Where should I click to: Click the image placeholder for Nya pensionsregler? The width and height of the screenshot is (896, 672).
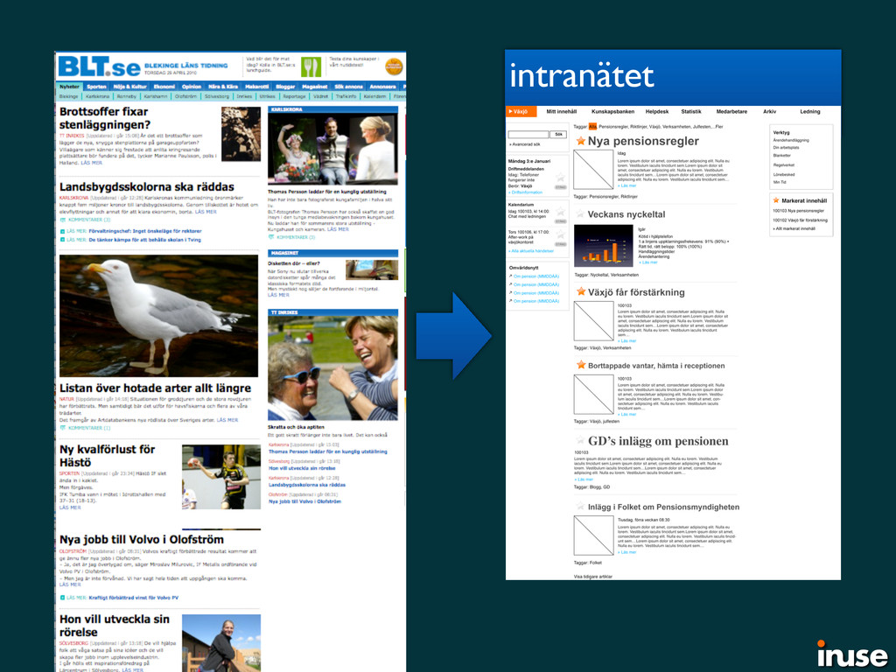pyautogui.click(x=593, y=170)
